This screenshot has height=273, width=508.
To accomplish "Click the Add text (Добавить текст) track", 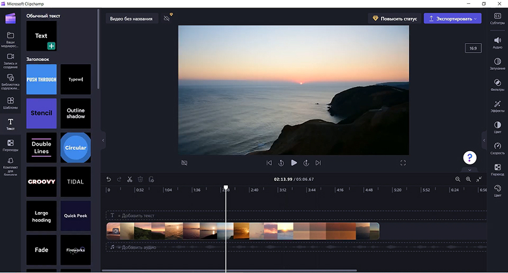I will (x=296, y=215).
